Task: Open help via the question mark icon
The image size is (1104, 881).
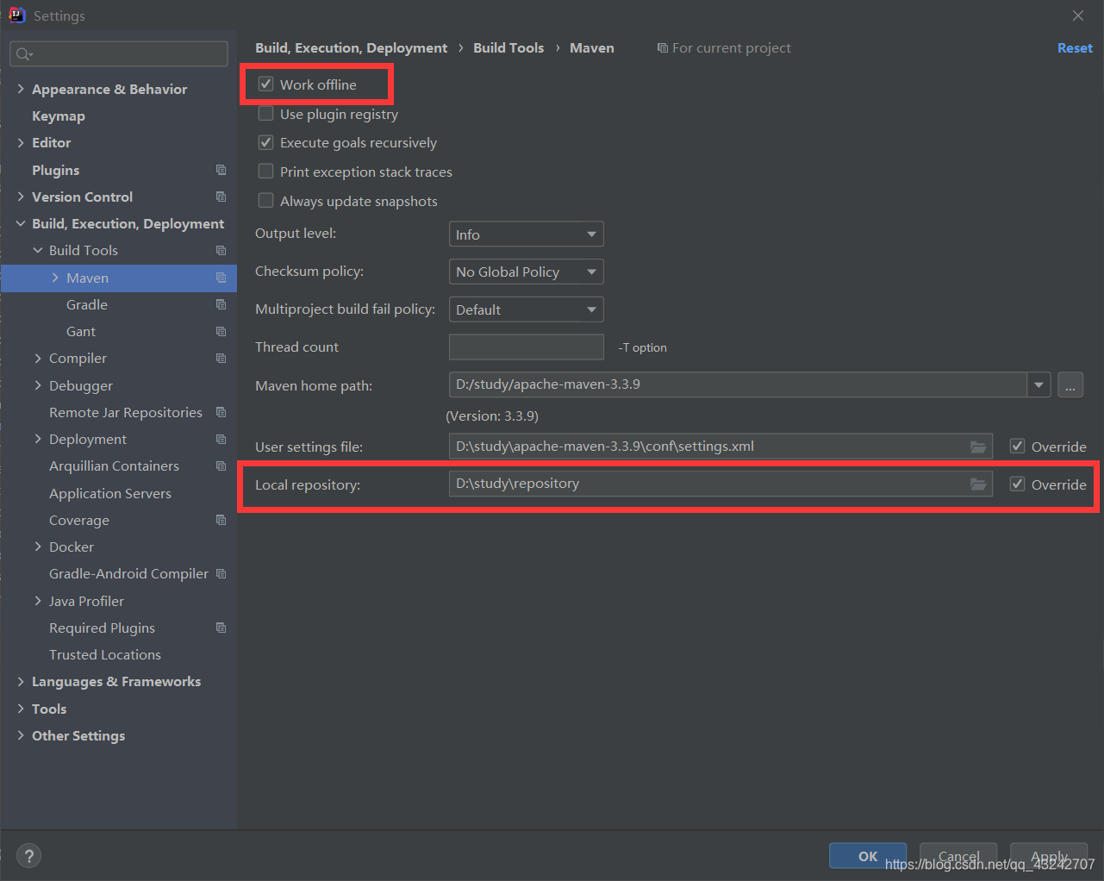Action: tap(28, 856)
